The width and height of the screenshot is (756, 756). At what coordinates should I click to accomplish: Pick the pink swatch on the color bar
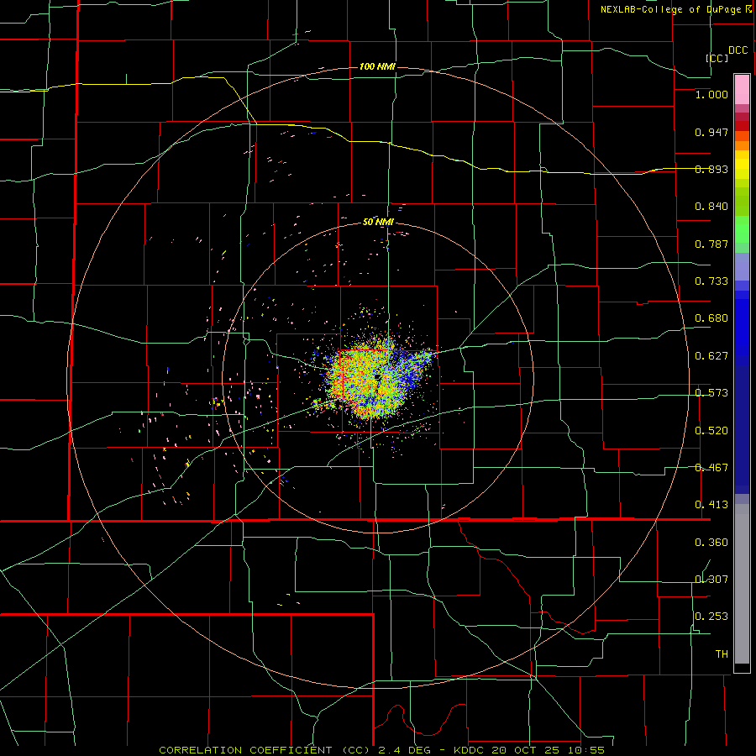tap(742, 89)
